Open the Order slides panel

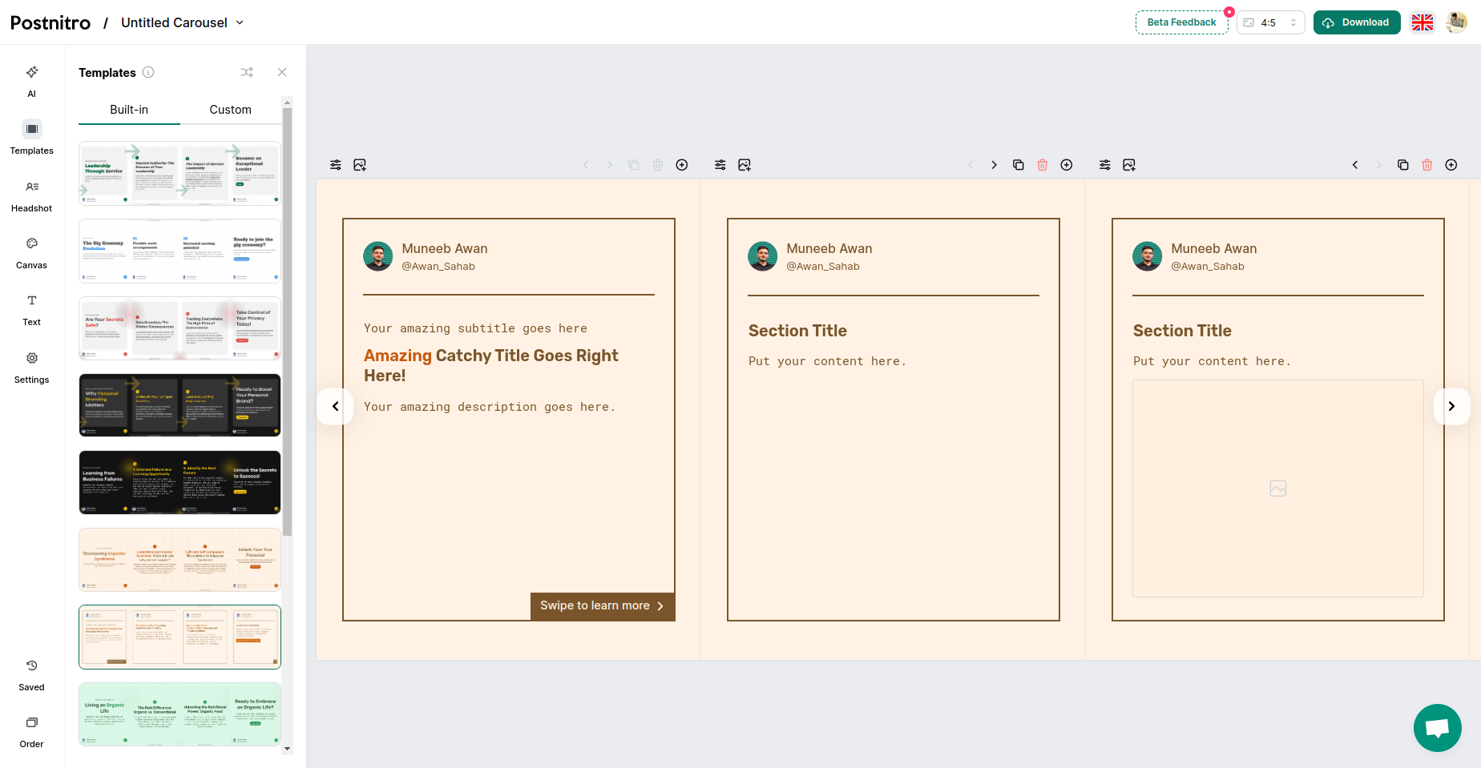click(x=32, y=732)
